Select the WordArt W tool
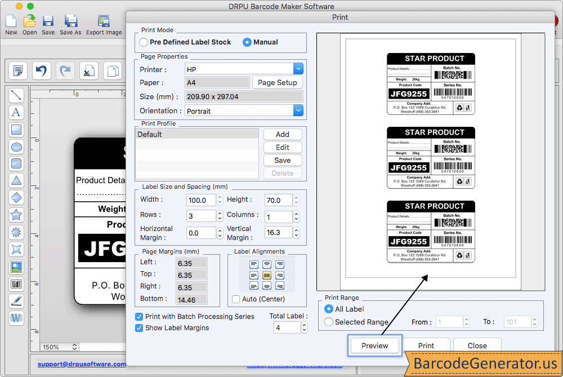The height and width of the screenshot is (377, 563). 16,318
